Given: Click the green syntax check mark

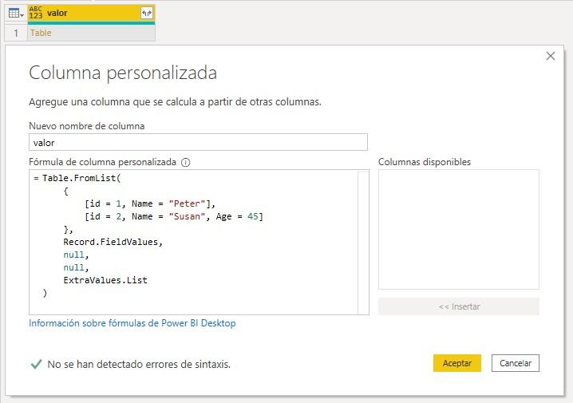Looking at the screenshot, I should point(36,364).
